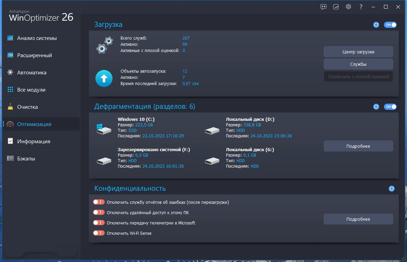Click the Локальный диск (D:) drive icon
The width and height of the screenshot is (407, 262).
click(x=212, y=130)
